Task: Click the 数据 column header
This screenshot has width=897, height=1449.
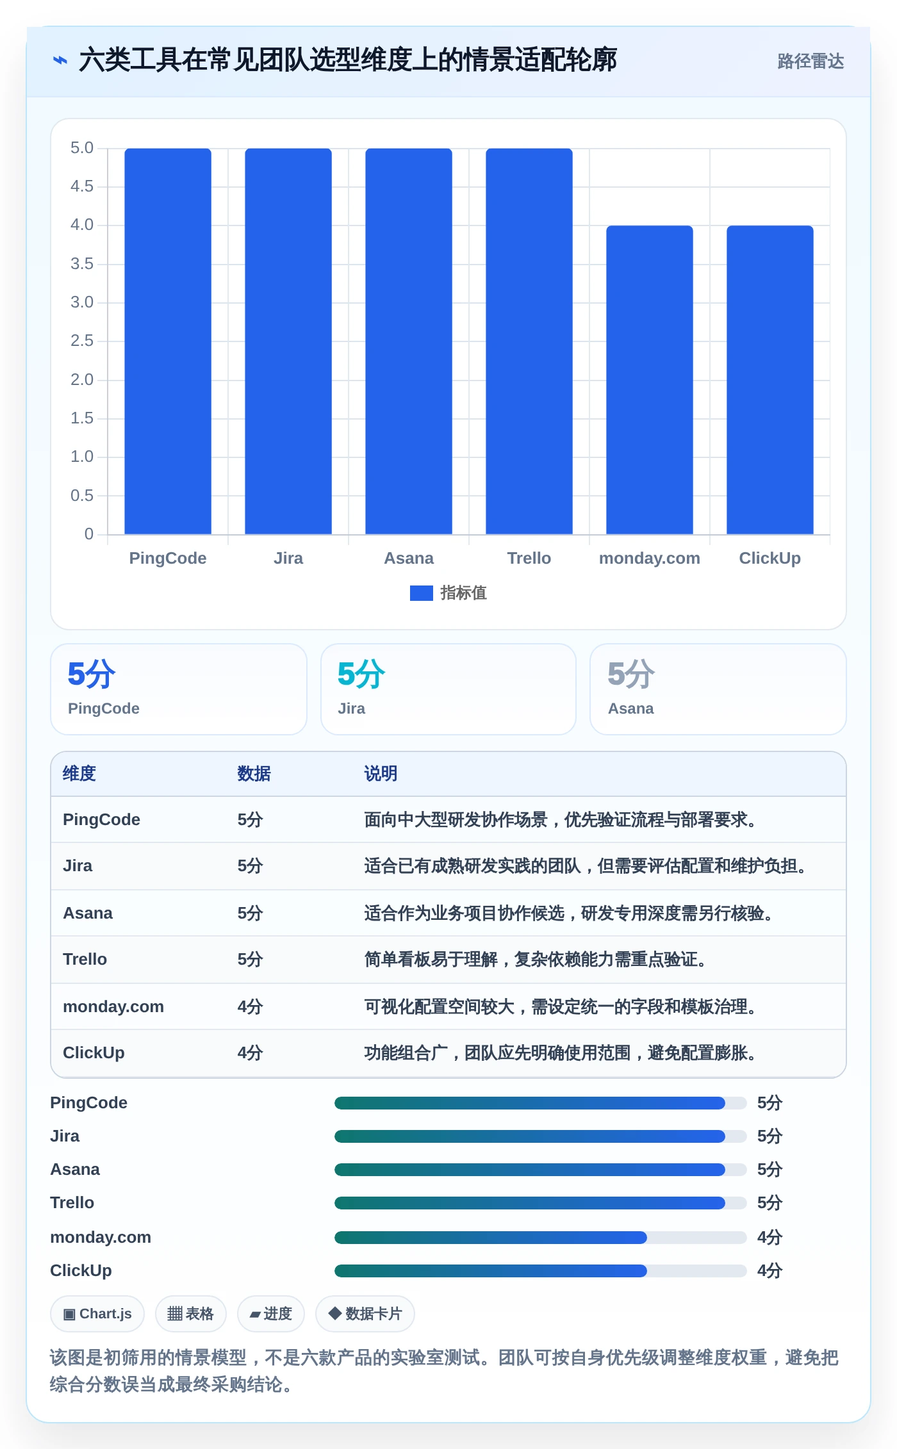Action: pyautogui.click(x=254, y=774)
